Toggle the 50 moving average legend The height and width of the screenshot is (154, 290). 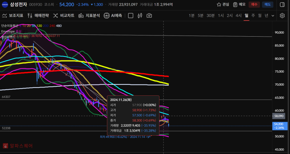point(33,26)
